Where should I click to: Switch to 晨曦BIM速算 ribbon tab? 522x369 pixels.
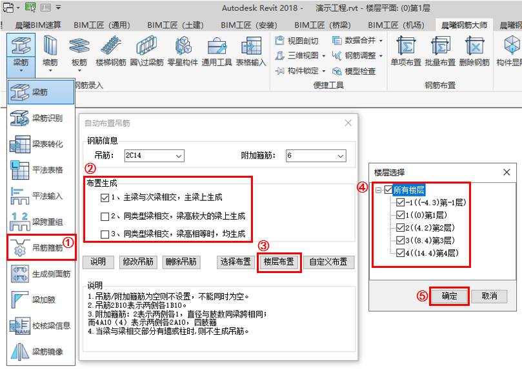coord(38,25)
